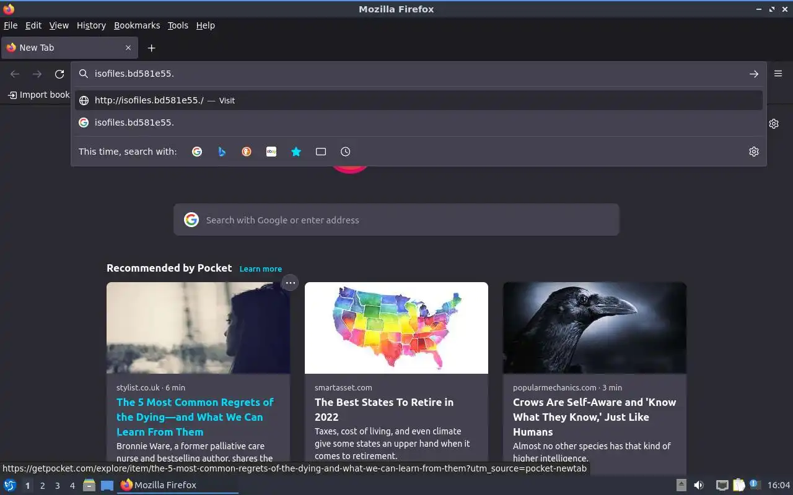Open the Help menu
Screen dimensions: 793x495
click(x=206, y=25)
